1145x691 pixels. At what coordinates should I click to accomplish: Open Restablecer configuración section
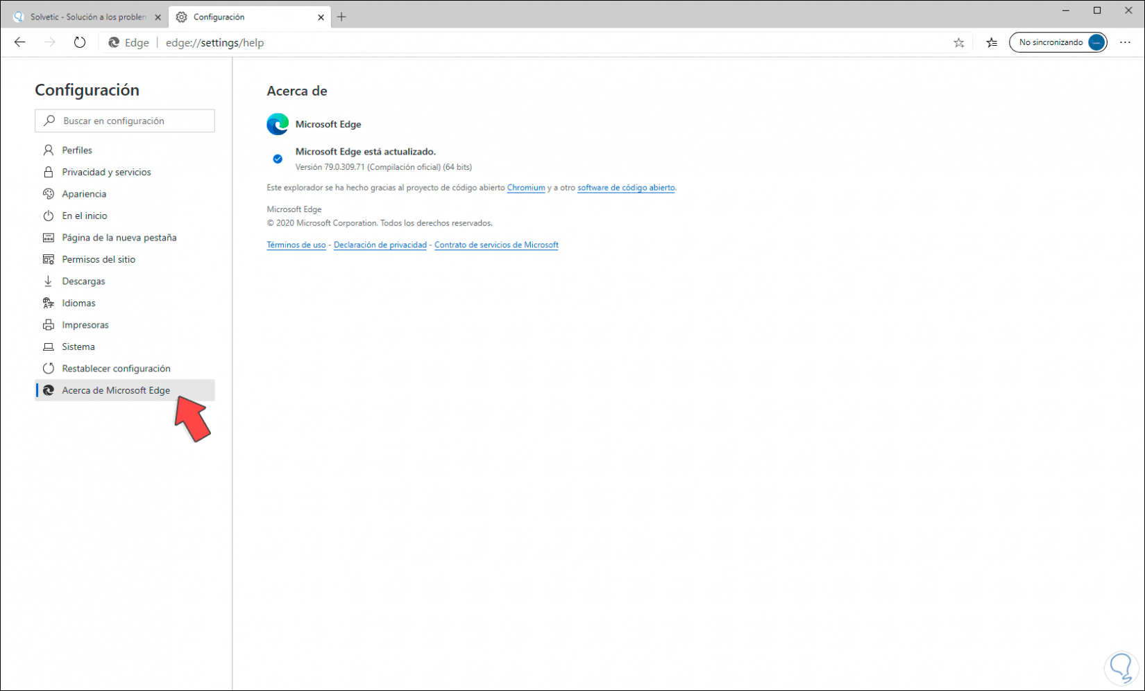(125, 368)
